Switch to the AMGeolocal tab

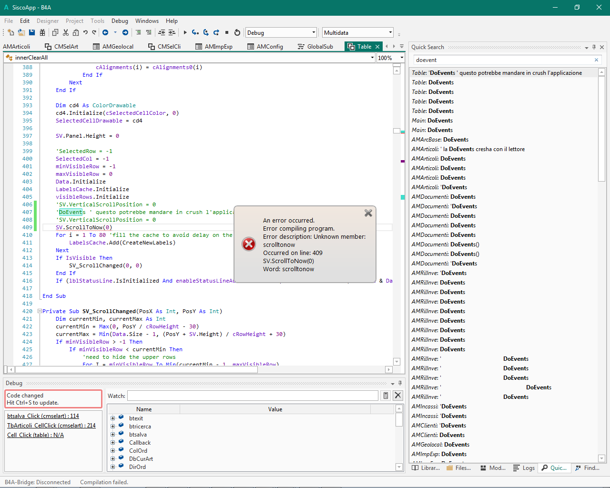(x=113, y=47)
